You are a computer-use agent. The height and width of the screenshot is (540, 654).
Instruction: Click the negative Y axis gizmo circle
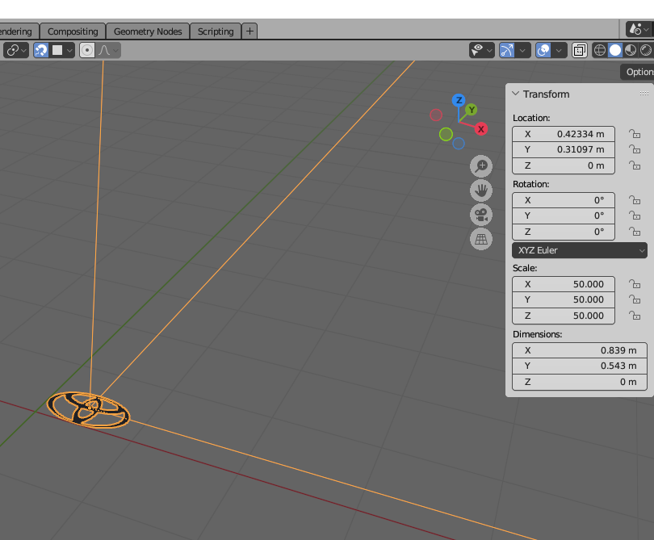tap(446, 134)
